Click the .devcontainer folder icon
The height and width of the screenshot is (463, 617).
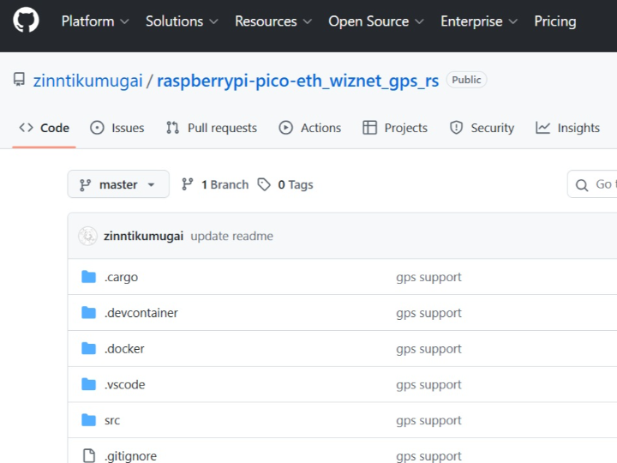point(88,313)
